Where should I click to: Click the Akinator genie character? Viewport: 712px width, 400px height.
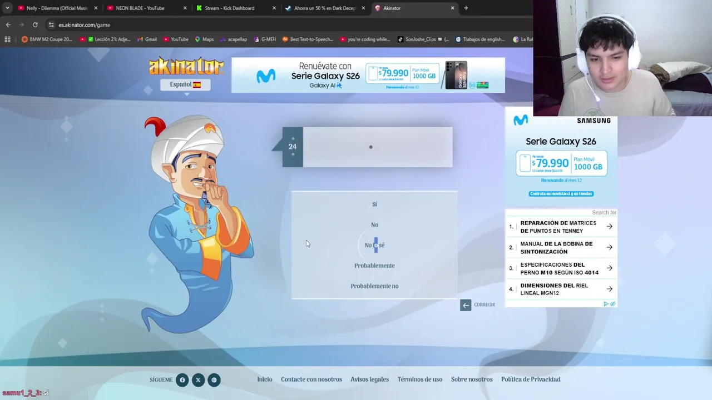(197, 224)
